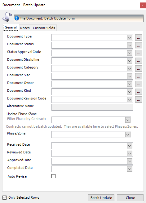Expand the Document Kind dropdown
The width and height of the screenshot is (146, 203).
(x=130, y=92)
